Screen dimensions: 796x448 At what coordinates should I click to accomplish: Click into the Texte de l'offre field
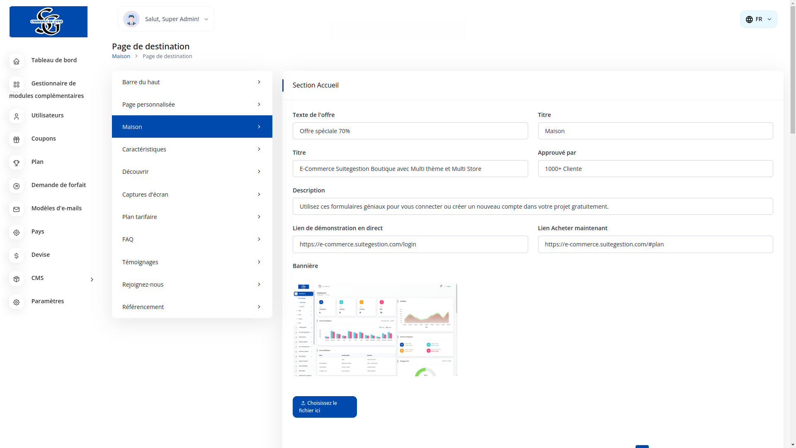coord(410,131)
